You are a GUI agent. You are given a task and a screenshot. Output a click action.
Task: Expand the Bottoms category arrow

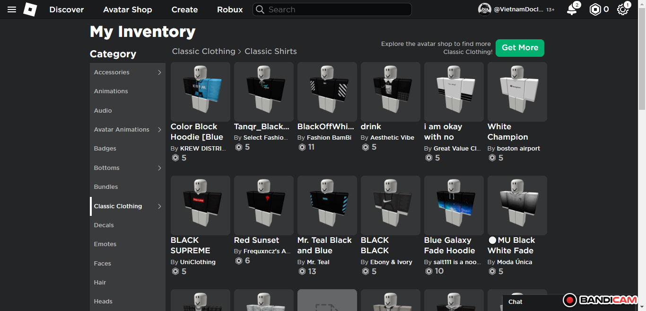click(x=159, y=168)
